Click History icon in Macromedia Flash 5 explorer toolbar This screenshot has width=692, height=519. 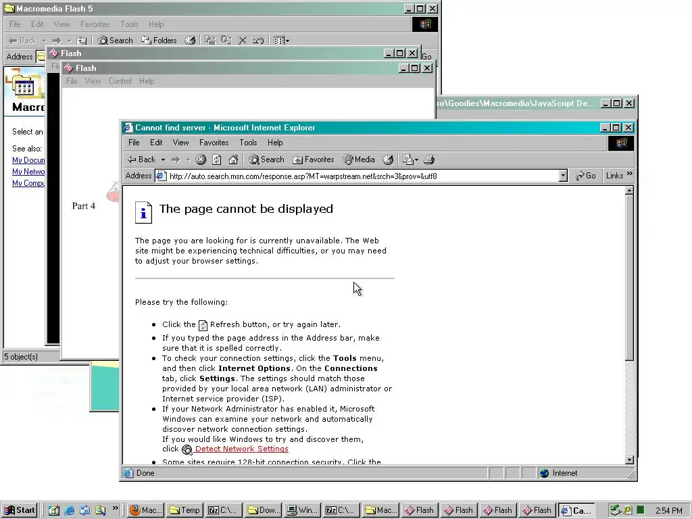[190, 41]
